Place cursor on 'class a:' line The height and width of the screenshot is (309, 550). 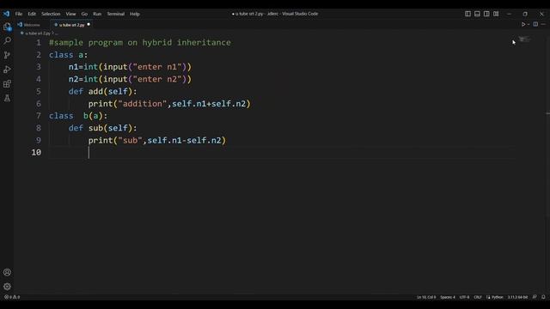(69, 55)
